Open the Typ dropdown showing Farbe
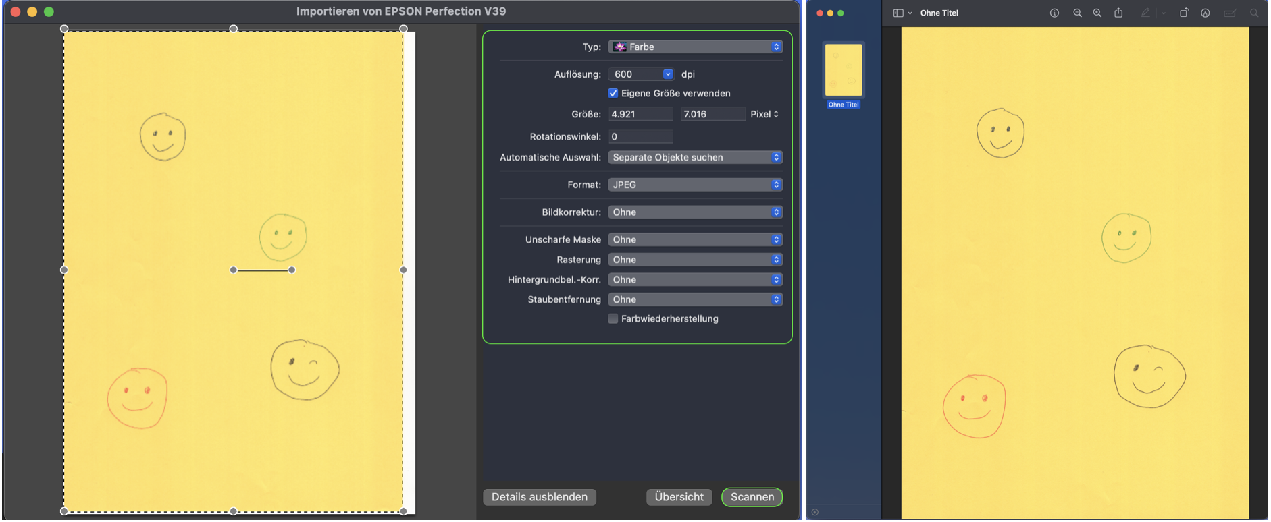Image resolution: width=1271 pixels, height=522 pixels. (695, 47)
